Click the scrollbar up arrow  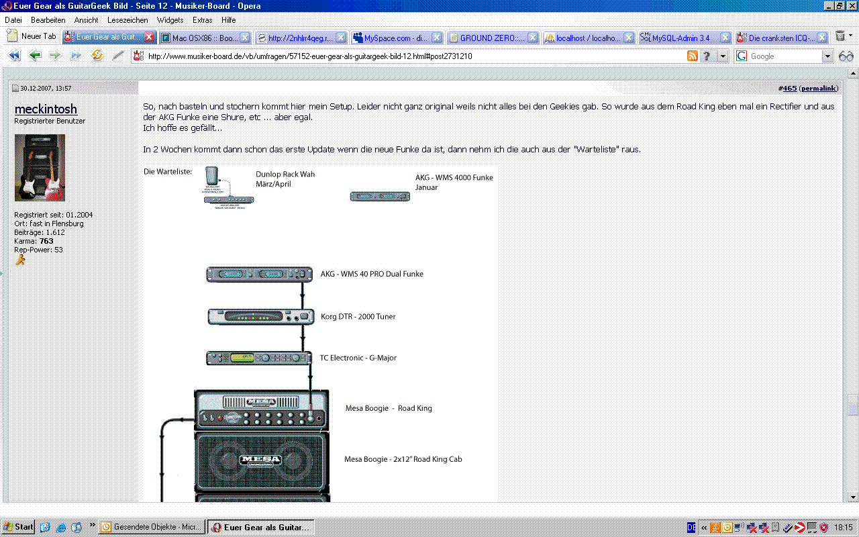[853, 72]
